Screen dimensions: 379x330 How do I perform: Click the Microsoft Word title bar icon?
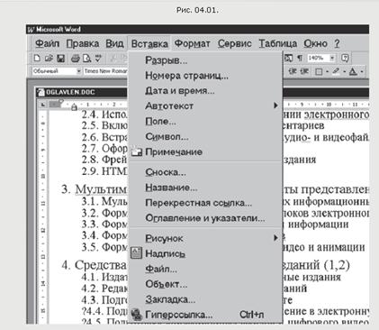click(31, 30)
